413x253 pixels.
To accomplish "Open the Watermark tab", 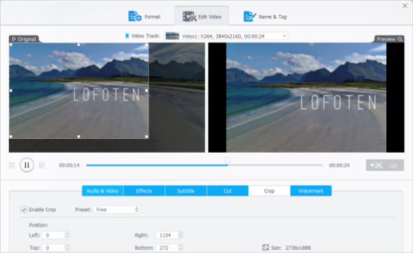I will (x=311, y=191).
